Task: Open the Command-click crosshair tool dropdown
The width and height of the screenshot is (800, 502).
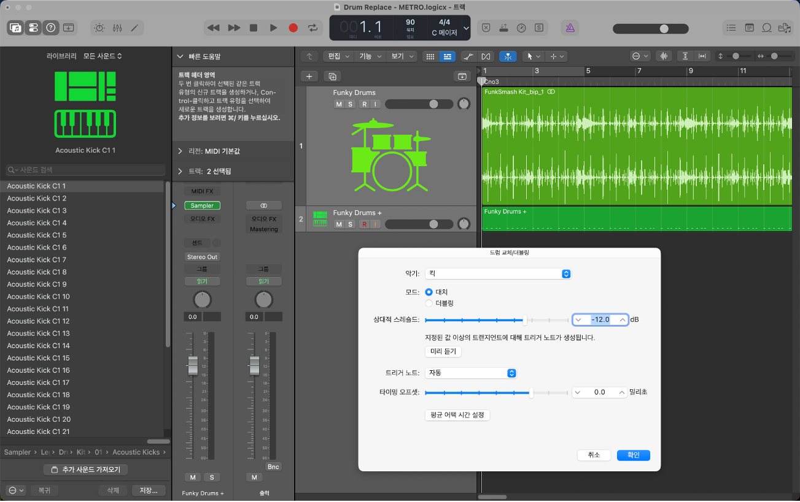Action: click(557, 56)
